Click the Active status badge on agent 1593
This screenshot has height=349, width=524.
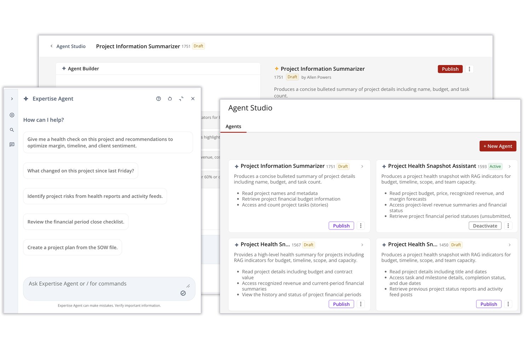[x=495, y=167]
